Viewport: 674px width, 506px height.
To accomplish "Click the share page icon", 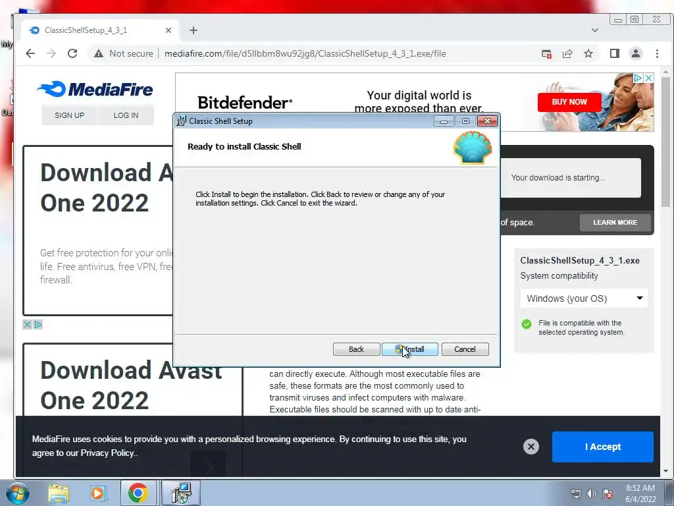I will coord(567,54).
